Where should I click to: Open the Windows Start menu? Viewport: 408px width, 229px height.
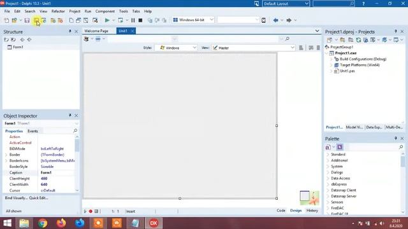7,223
